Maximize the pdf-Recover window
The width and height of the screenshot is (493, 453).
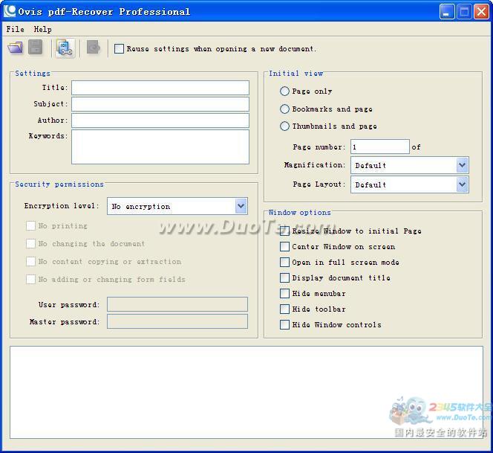click(464, 12)
